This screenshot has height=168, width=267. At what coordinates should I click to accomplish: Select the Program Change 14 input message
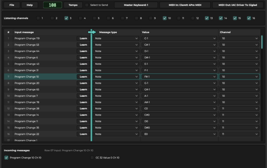[x=27, y=115]
